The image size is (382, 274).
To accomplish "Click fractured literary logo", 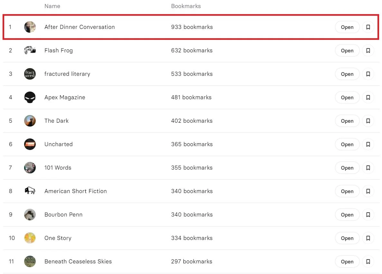I will coord(30,74).
